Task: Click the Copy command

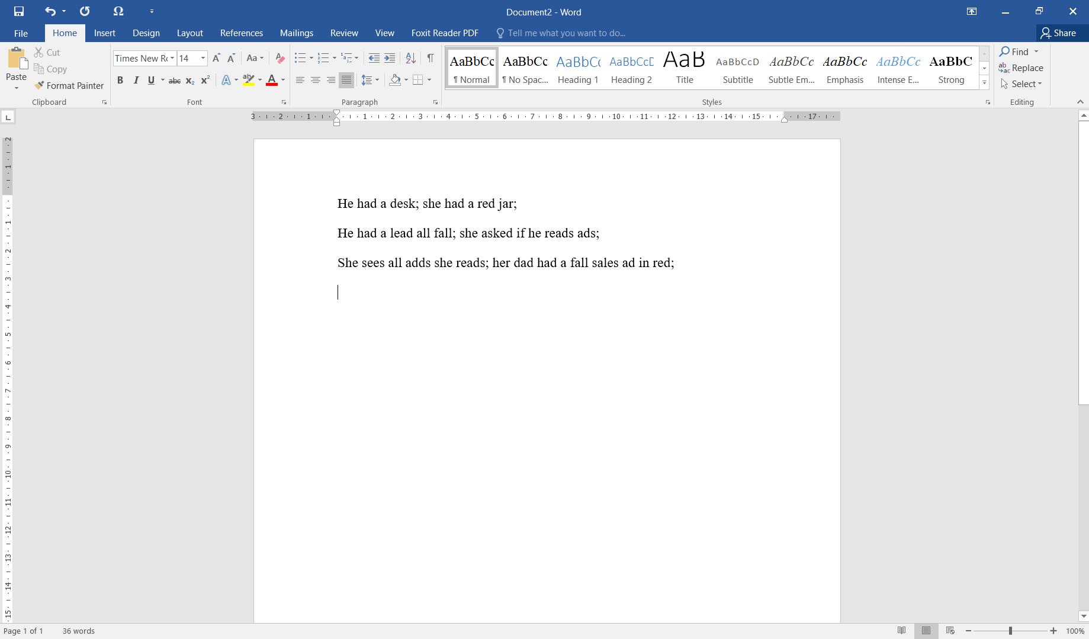Action: (x=50, y=69)
